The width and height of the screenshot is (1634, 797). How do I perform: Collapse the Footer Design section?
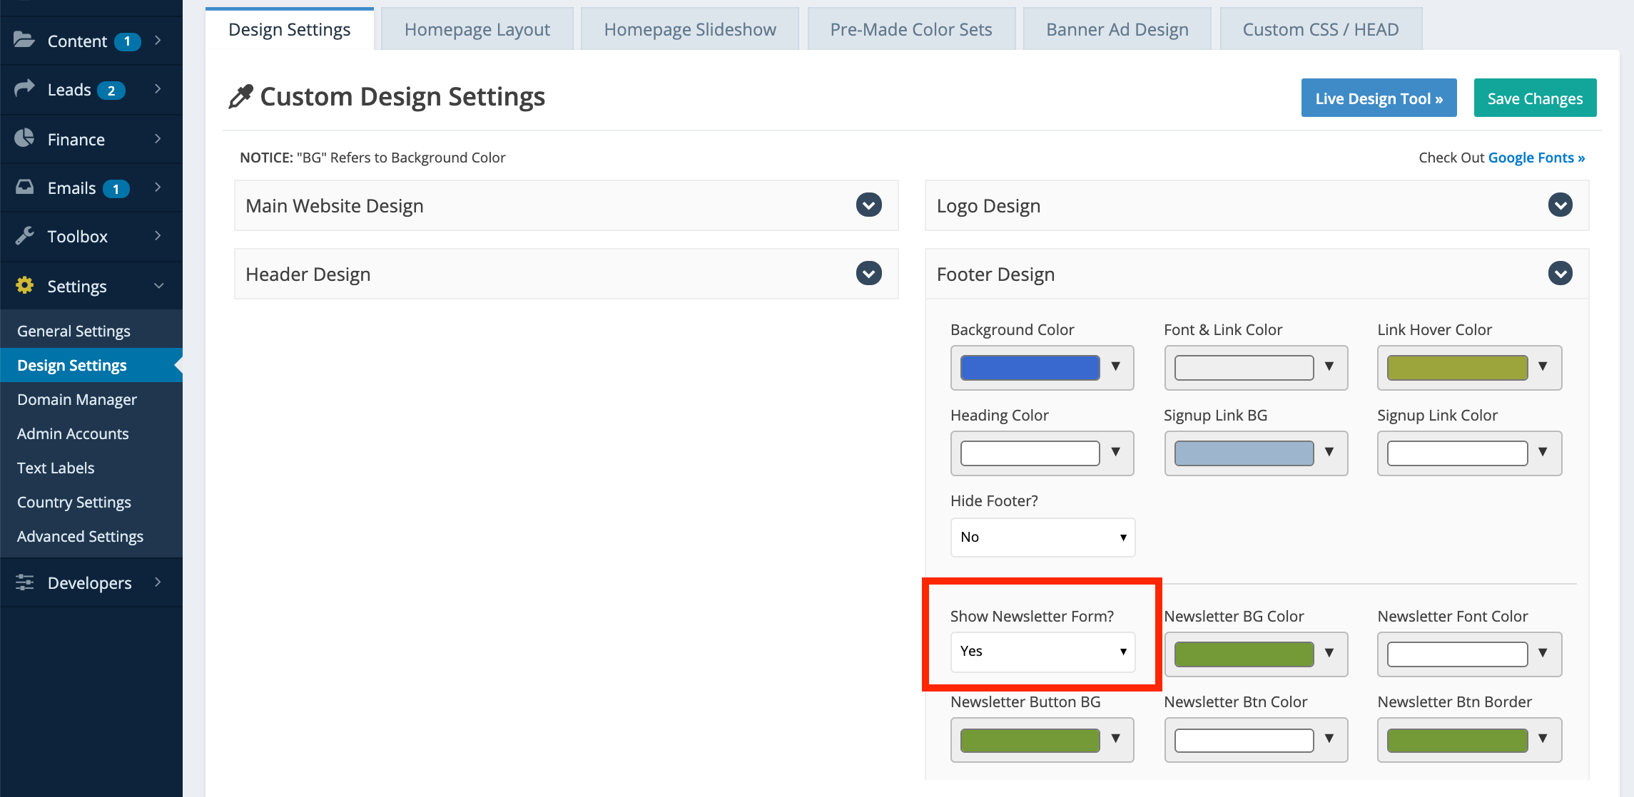click(x=1560, y=274)
